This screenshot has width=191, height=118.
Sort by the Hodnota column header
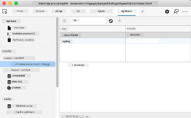tap(158, 29)
